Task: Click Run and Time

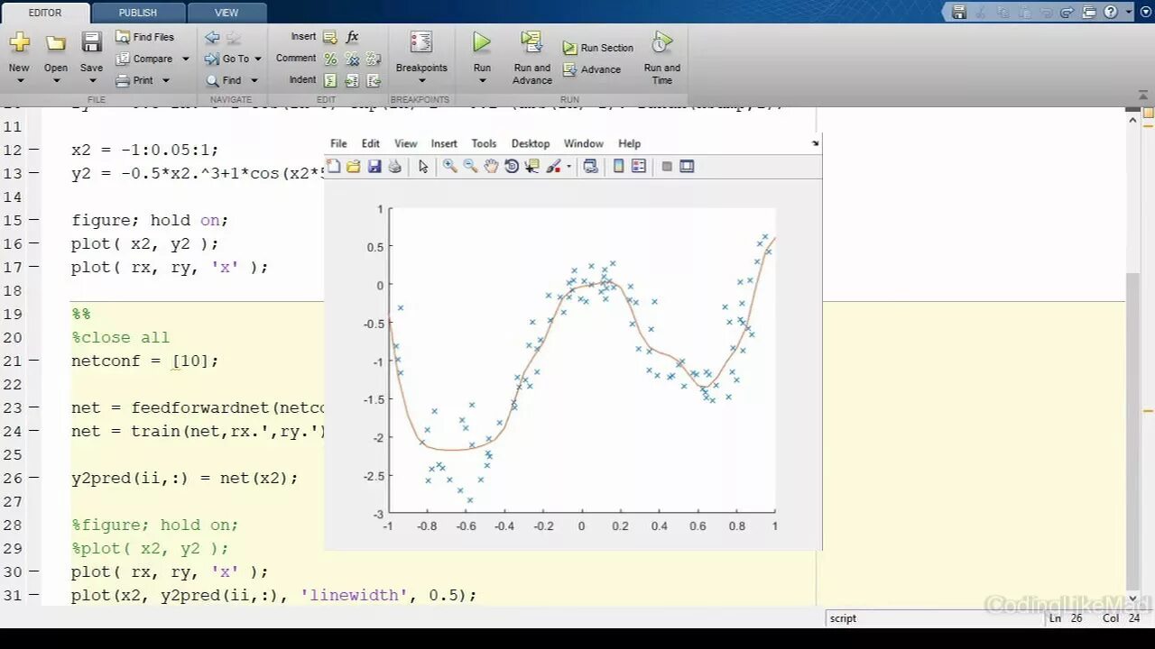Action: tap(662, 58)
